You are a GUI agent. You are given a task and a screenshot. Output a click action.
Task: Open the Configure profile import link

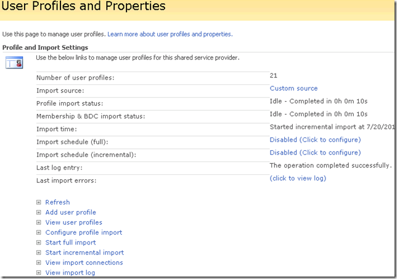pos(84,232)
